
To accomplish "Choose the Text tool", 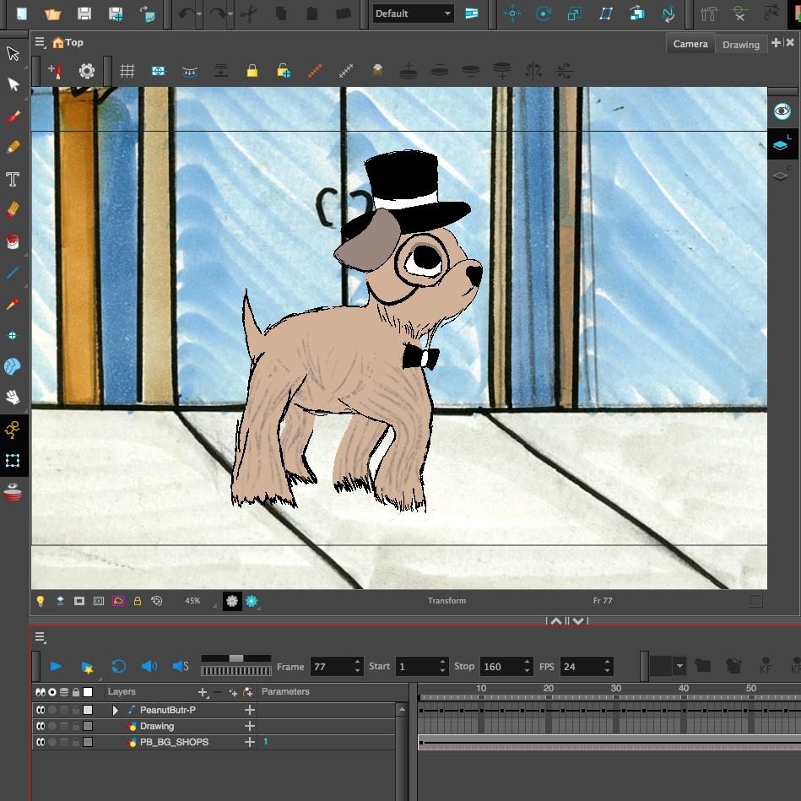I will [x=13, y=179].
